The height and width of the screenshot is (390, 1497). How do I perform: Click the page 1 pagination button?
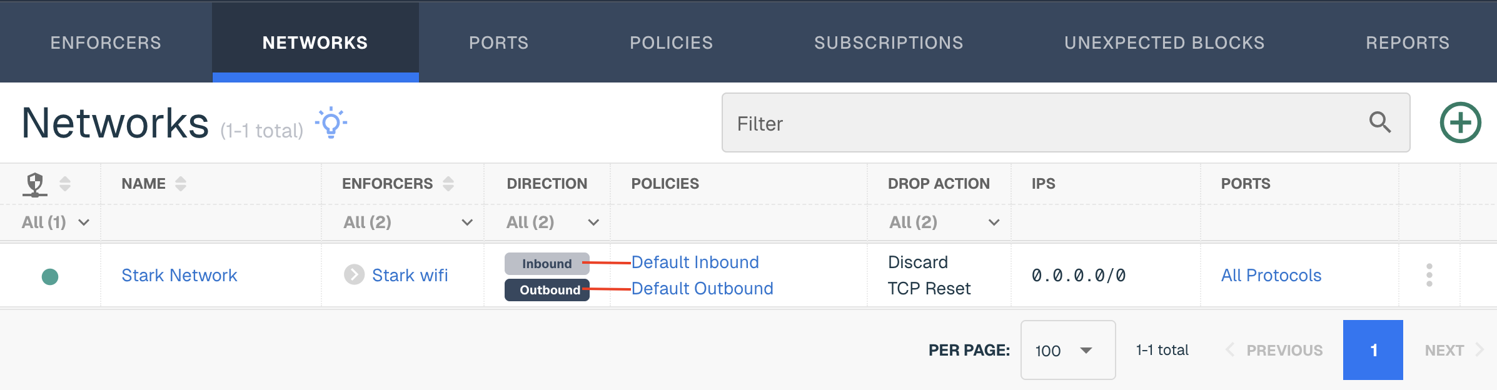[x=1373, y=350]
